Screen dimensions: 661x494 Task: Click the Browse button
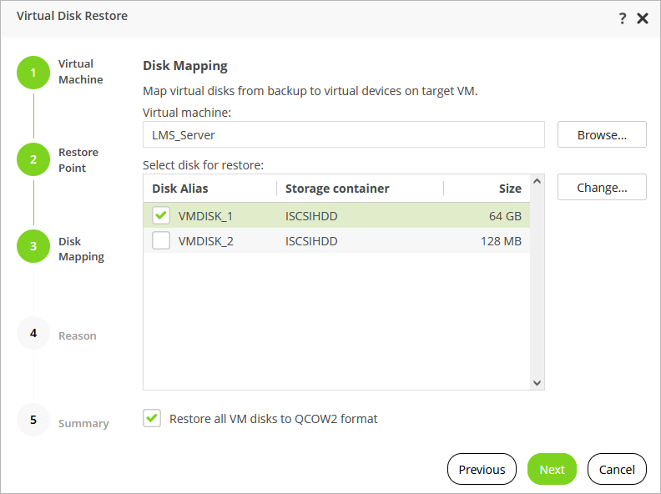(x=602, y=134)
